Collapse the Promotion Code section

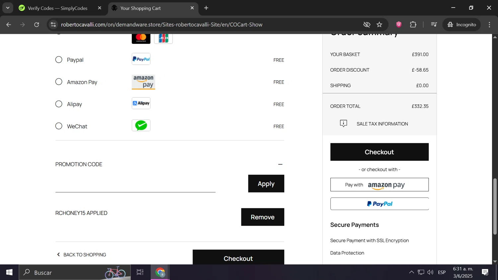click(x=280, y=164)
